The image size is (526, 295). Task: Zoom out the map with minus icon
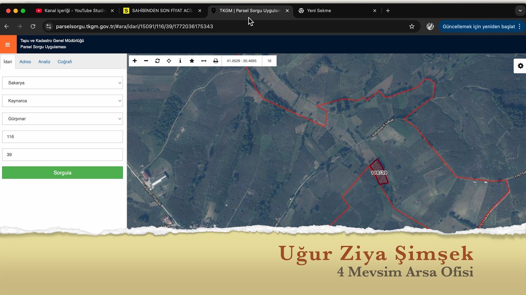(x=146, y=61)
